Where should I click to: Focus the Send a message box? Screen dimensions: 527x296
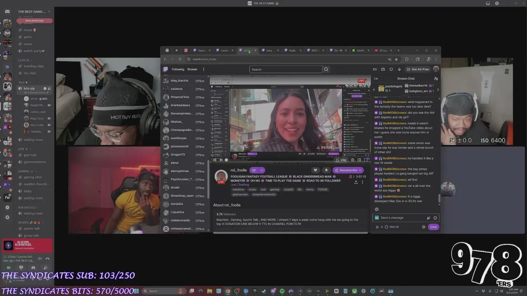coord(406,218)
